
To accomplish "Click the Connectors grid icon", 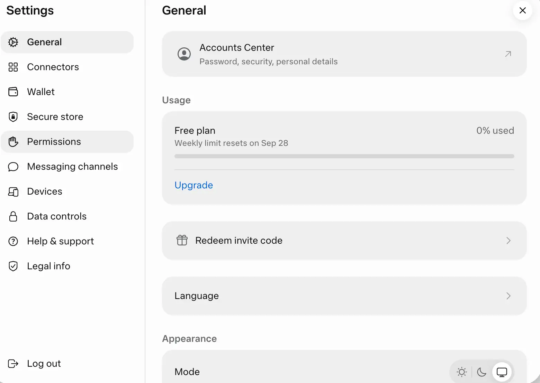I will click(13, 67).
